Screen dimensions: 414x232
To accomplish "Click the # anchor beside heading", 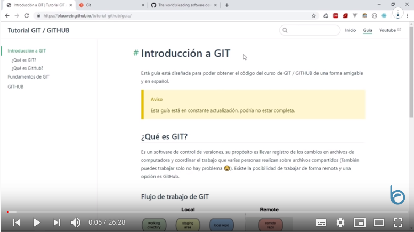I will coord(136,53).
